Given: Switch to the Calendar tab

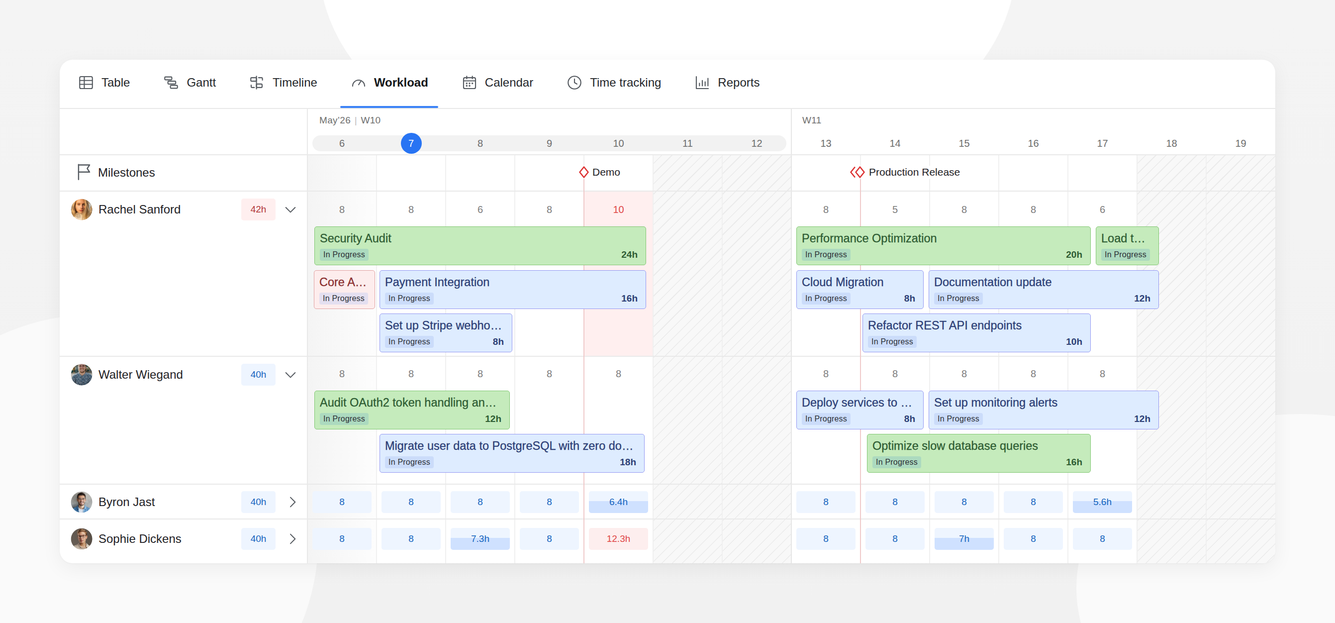Looking at the screenshot, I should click(x=497, y=83).
